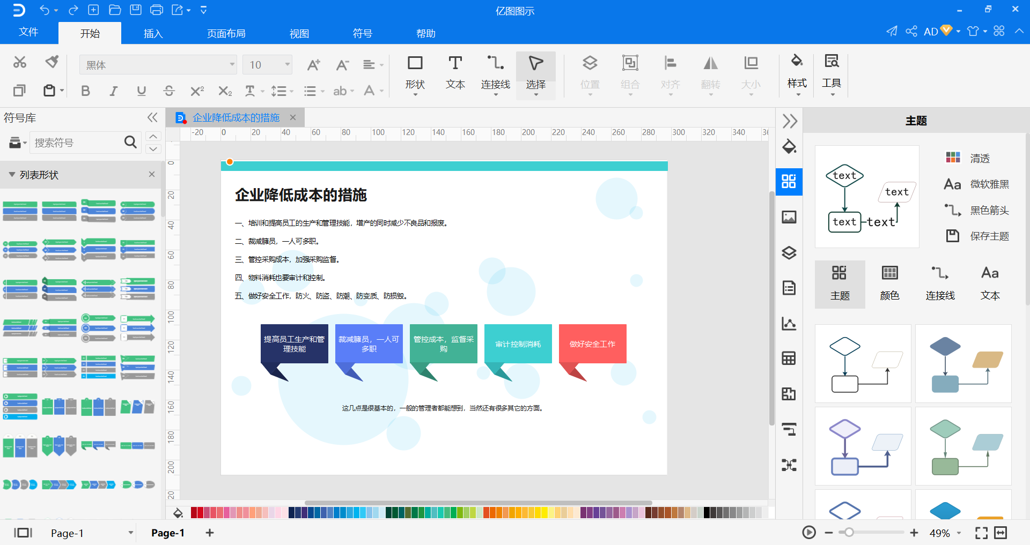Screen dimensions: 1030x545
Task: Toggle Italic formatting
Action: click(x=113, y=91)
